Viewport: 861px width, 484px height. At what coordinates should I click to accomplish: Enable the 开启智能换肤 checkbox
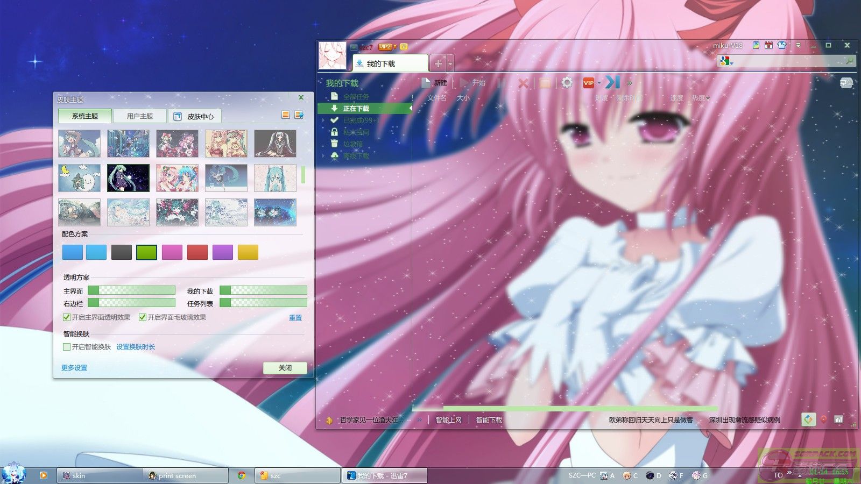pyautogui.click(x=67, y=347)
